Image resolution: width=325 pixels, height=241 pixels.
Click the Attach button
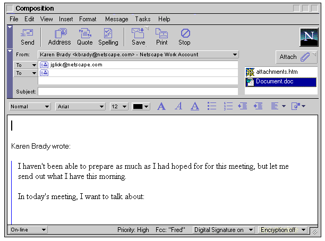[295, 57]
